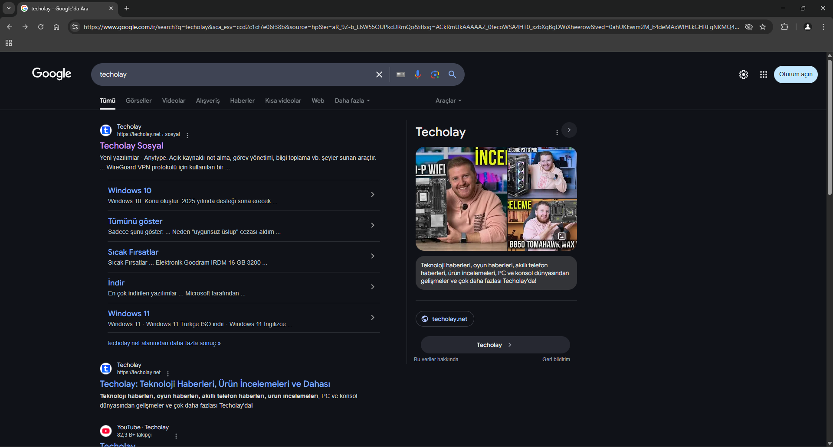
Task: Open the Sıcak Fırsatlar sitelink
Action: tap(133, 252)
